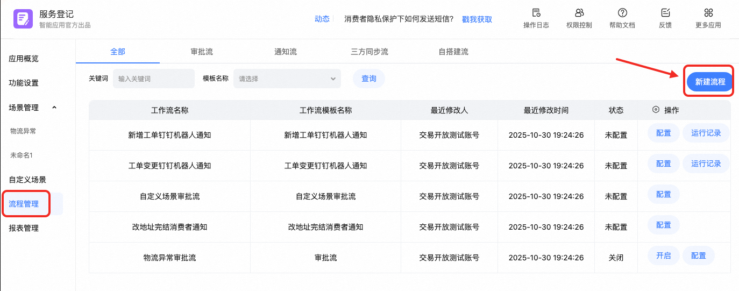The image size is (739, 291).
Task: Click the 反馈 feedback icon
Action: coord(665,13)
